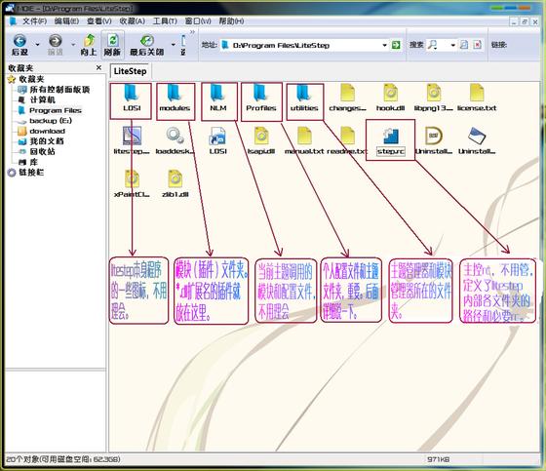The height and width of the screenshot is (471, 546).
Task: Click the Forward (前进) toolbar button
Action: pos(56,45)
